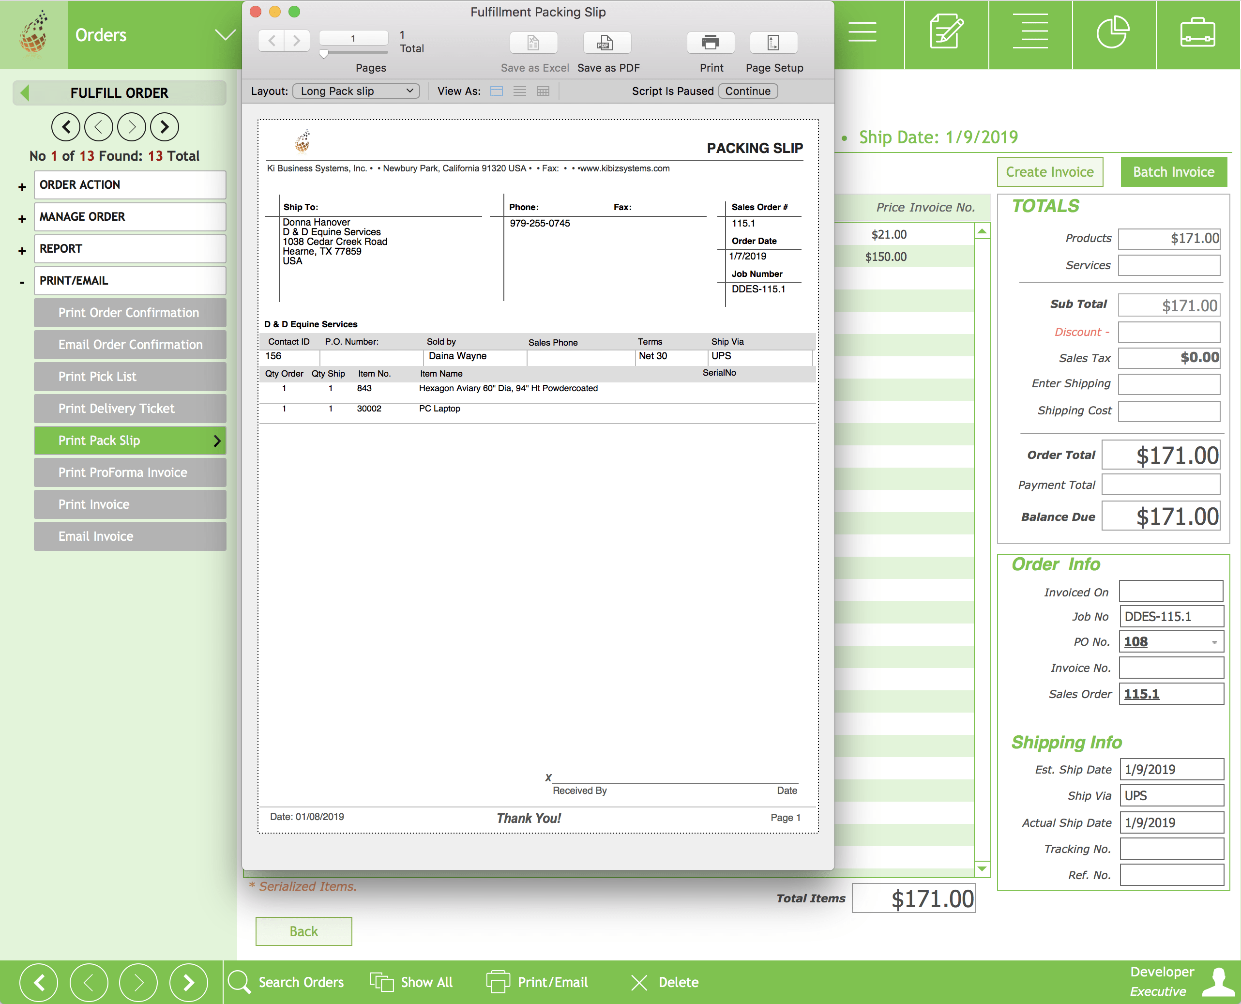Select Email Invoice

pos(130,536)
